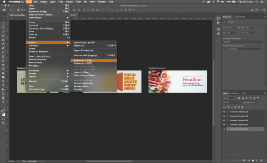This screenshot has width=267, height=163.
Task: Click the foreground color swatch
Action: point(2,113)
